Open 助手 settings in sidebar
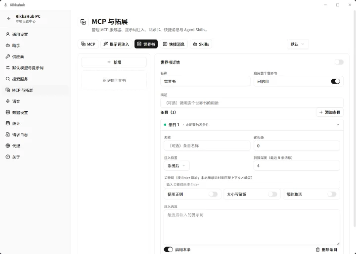The image size is (356, 254). coord(36,46)
